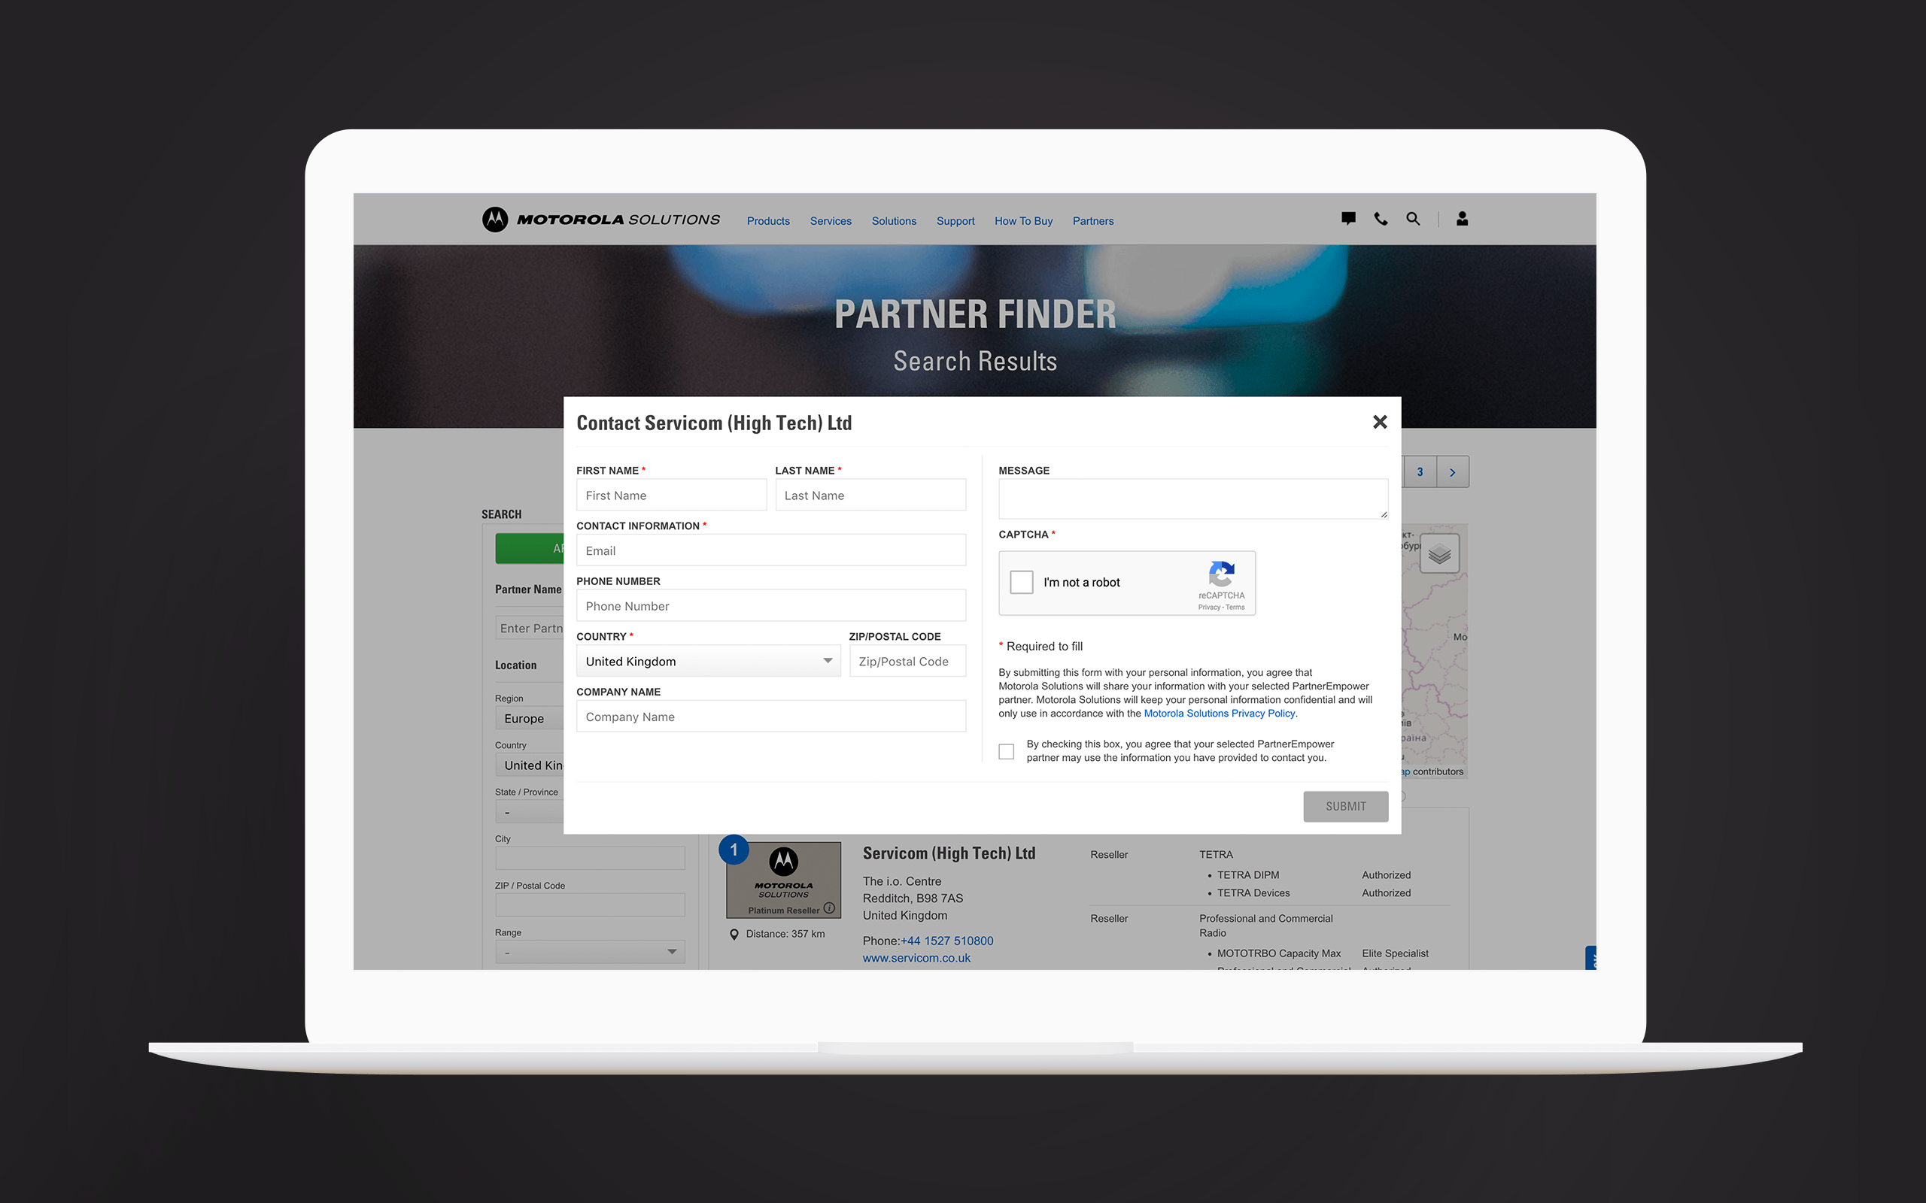Open the user account icon
Screen dimensions: 1926x1203
coord(1462,219)
